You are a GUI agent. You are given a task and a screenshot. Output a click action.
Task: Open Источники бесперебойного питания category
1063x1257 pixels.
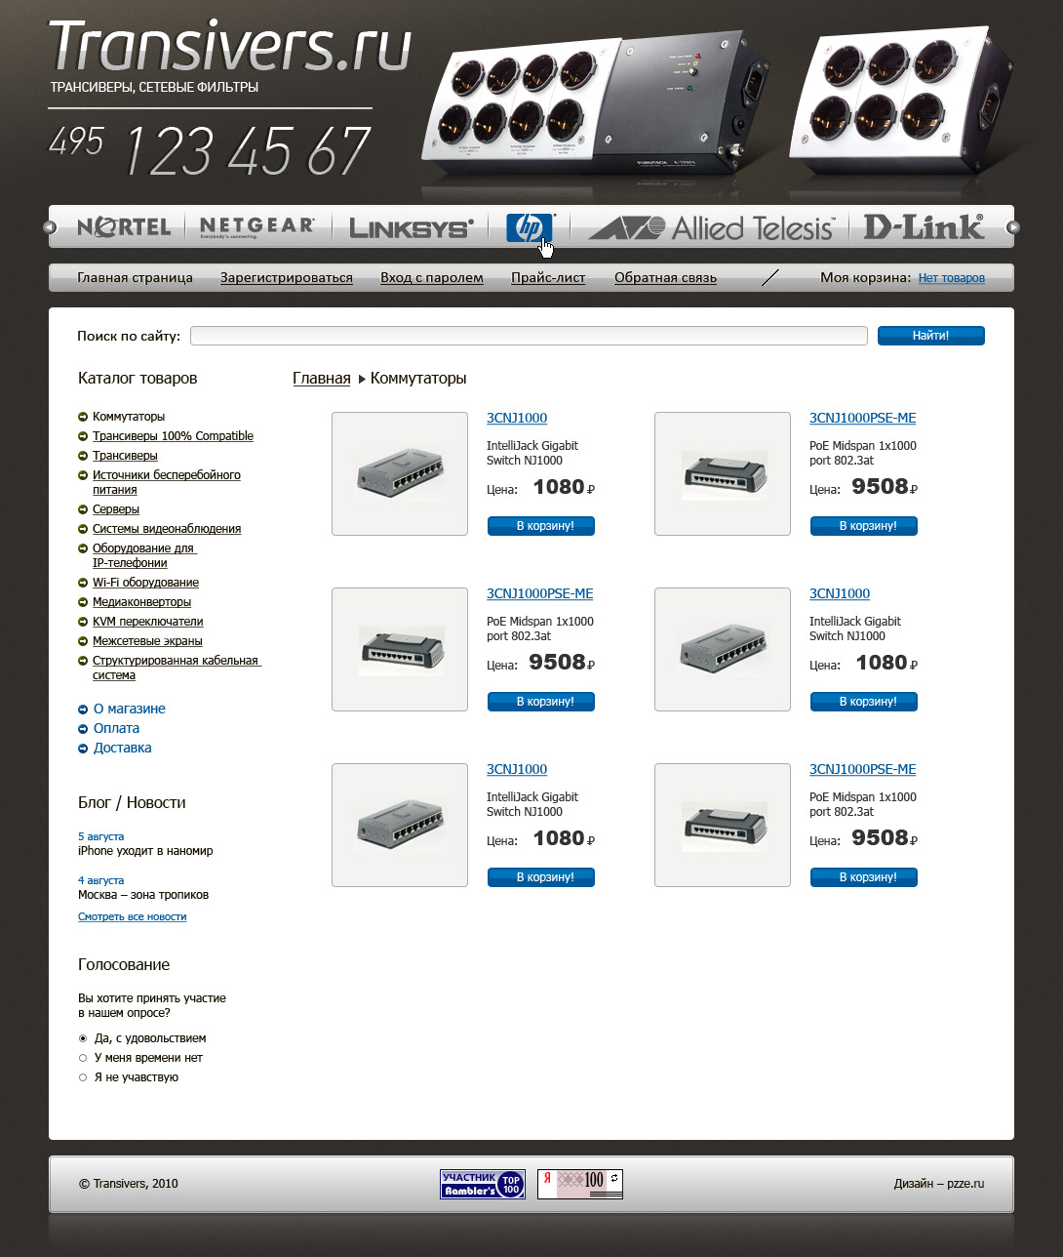click(166, 482)
